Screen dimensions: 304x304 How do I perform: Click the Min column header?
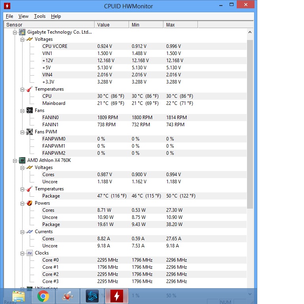[x=146, y=25]
